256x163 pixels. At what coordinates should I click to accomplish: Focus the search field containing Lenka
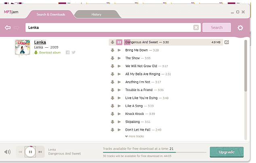113,28
